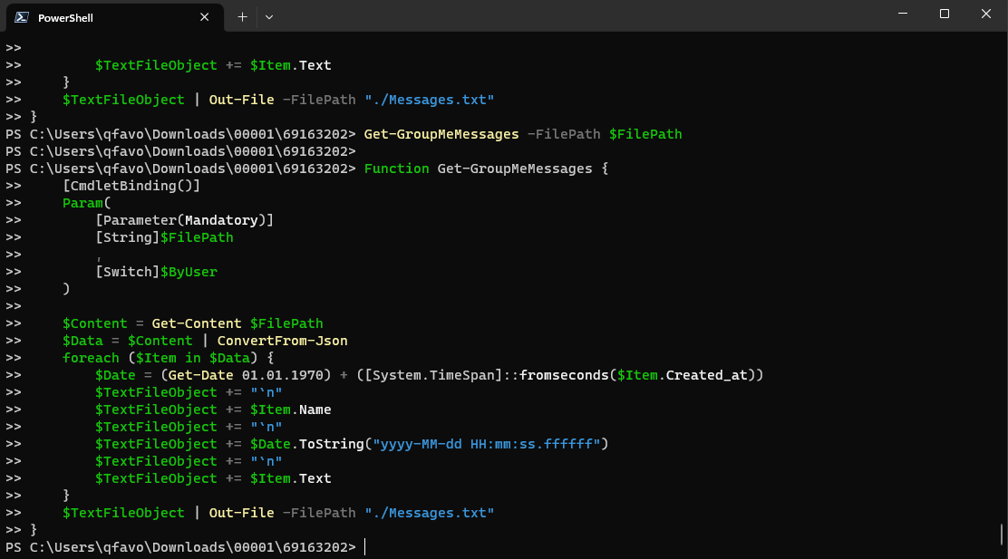
Task: Open a new terminal tab with plus
Action: click(x=242, y=17)
